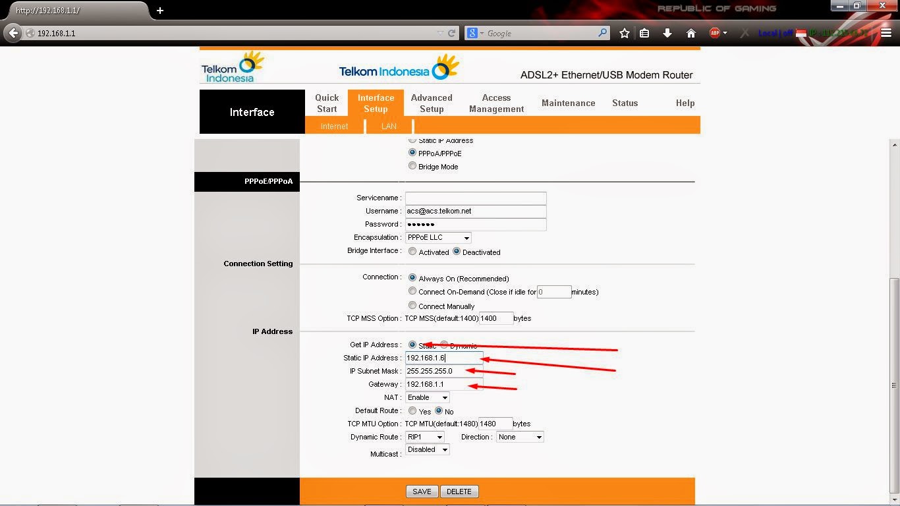Click the Static IP Address field
The image size is (900, 506).
[444, 358]
